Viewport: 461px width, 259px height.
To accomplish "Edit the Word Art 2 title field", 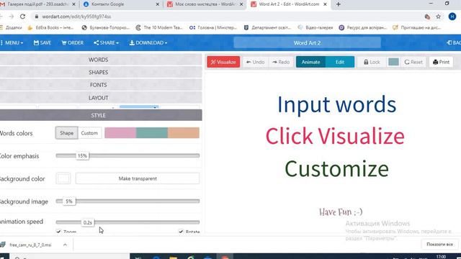I will click(307, 43).
